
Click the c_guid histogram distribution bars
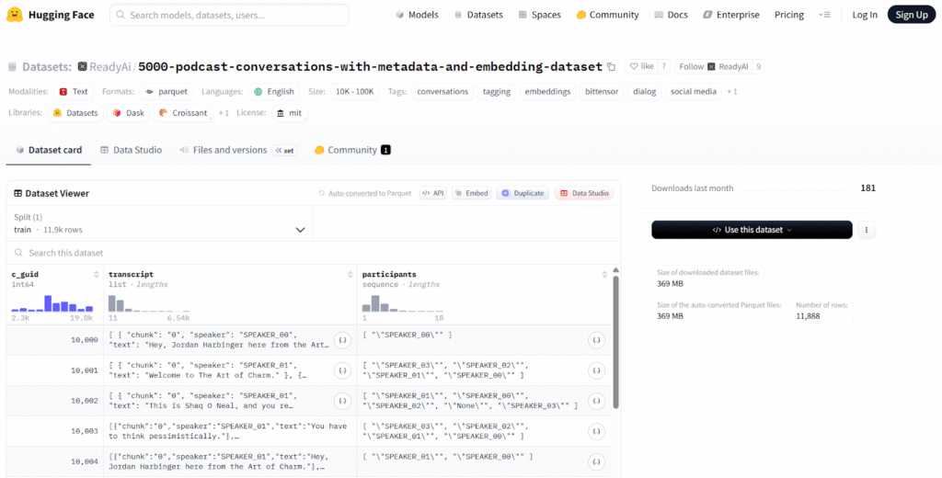point(52,303)
